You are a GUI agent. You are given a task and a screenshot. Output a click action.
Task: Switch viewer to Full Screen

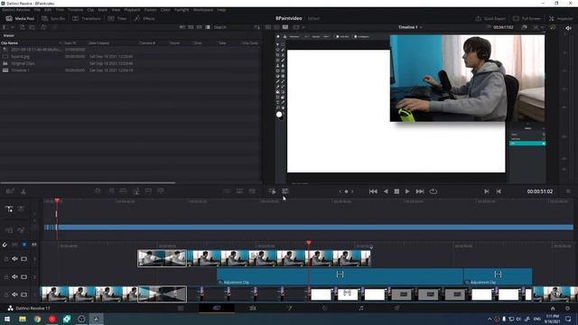(527, 18)
